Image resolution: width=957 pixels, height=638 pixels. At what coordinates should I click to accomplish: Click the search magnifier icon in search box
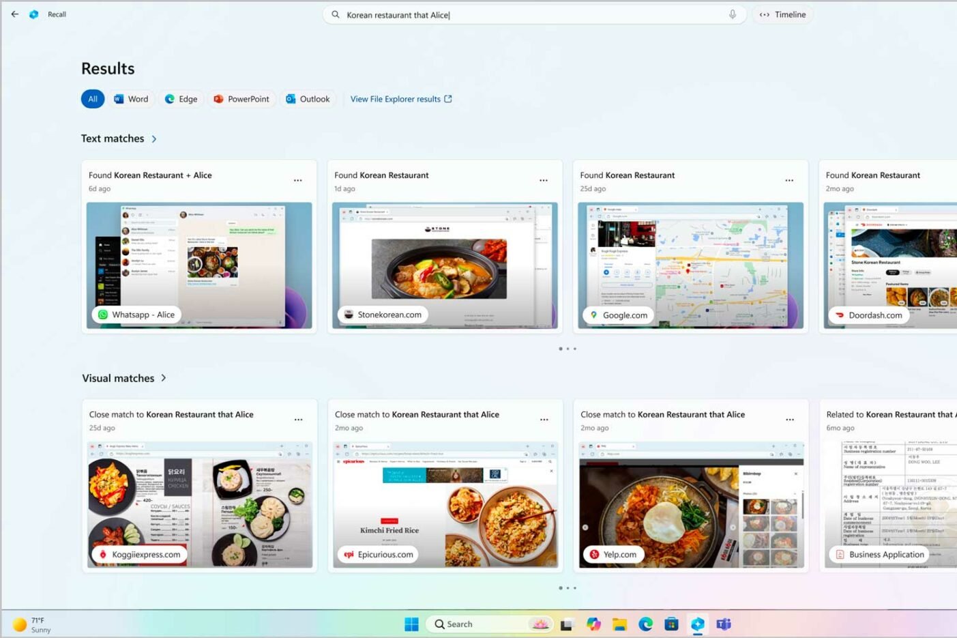pyautogui.click(x=336, y=14)
